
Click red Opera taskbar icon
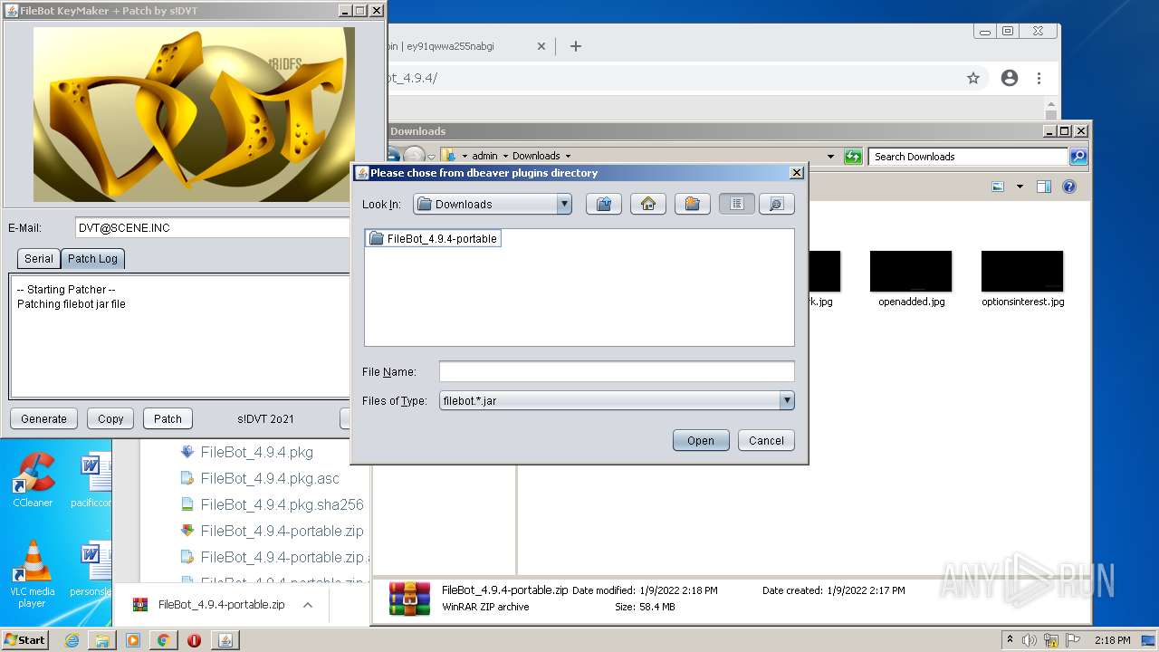point(194,640)
